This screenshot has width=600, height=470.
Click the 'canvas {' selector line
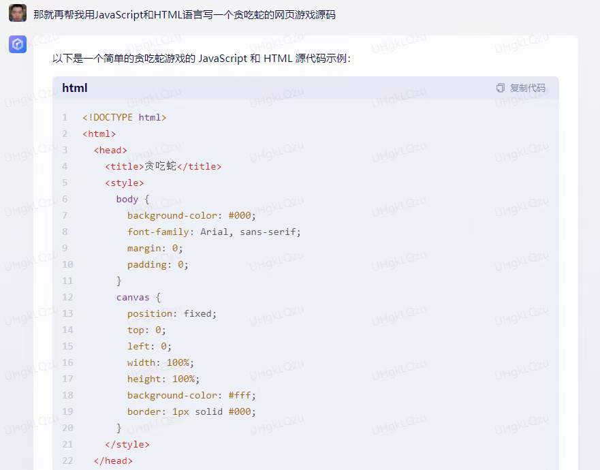pos(138,298)
